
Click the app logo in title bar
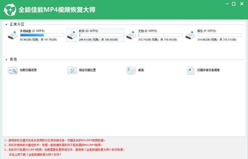tap(10, 10)
